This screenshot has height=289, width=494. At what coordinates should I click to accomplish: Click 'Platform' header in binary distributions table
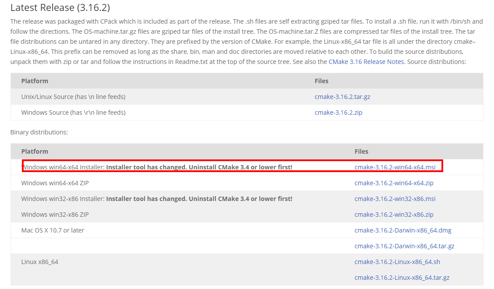tap(35, 152)
